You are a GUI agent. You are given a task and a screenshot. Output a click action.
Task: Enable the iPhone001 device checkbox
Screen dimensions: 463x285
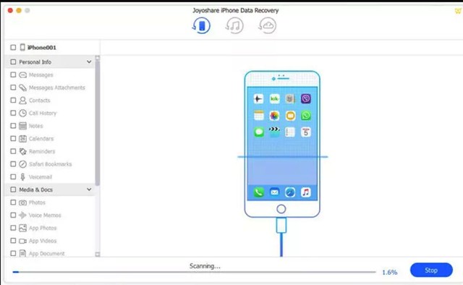coord(13,47)
